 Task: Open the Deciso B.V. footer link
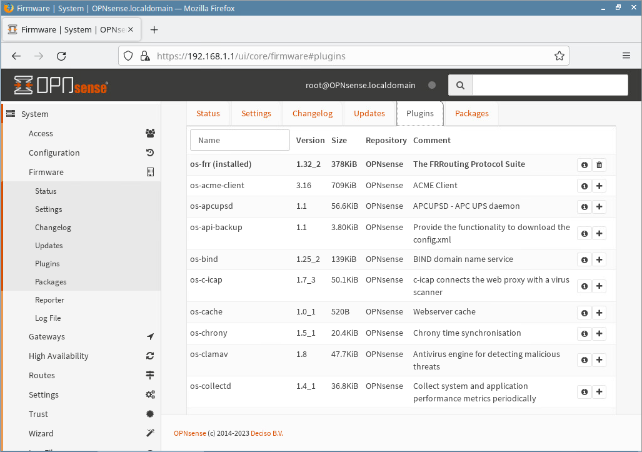click(x=267, y=433)
